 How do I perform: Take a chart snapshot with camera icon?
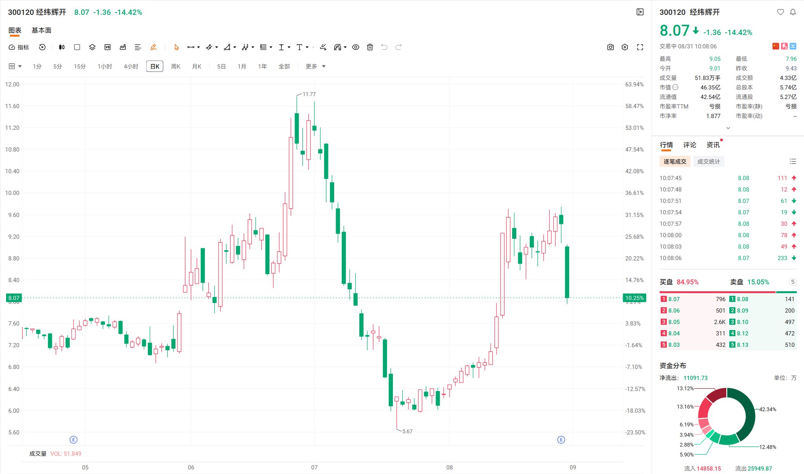tap(610, 47)
